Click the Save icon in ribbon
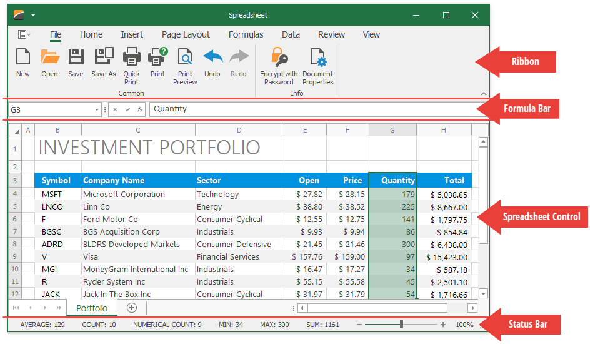 point(76,58)
